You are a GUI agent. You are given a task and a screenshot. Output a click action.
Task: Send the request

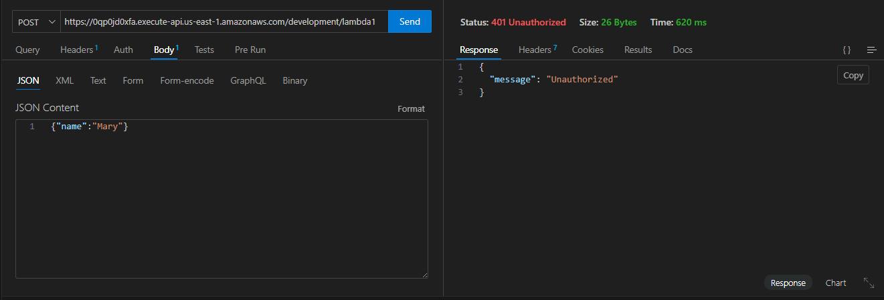point(410,21)
